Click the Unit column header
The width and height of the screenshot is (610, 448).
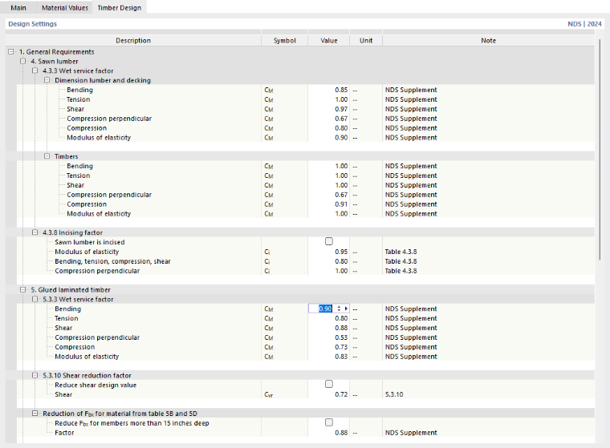pyautogui.click(x=366, y=40)
